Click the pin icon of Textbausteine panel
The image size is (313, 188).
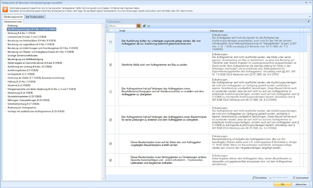[308, 22]
